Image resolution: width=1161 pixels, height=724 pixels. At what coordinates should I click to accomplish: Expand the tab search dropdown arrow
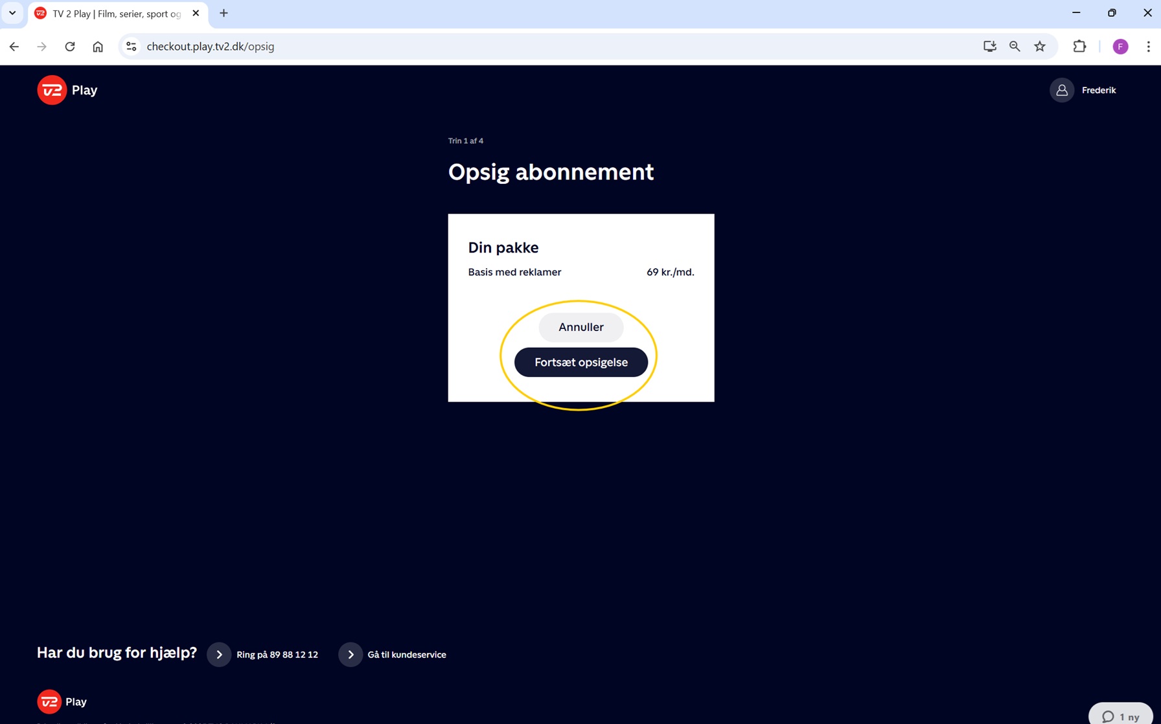pos(12,14)
